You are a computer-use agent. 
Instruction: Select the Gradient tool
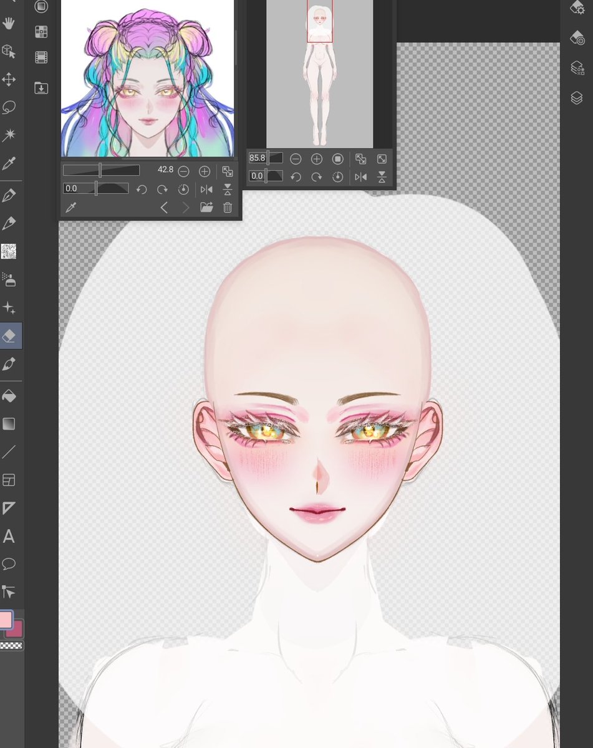point(9,424)
